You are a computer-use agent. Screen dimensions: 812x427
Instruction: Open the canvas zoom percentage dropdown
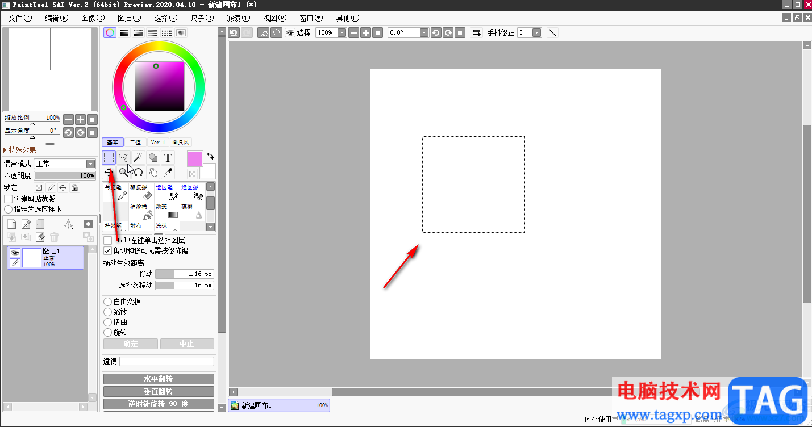(x=342, y=33)
